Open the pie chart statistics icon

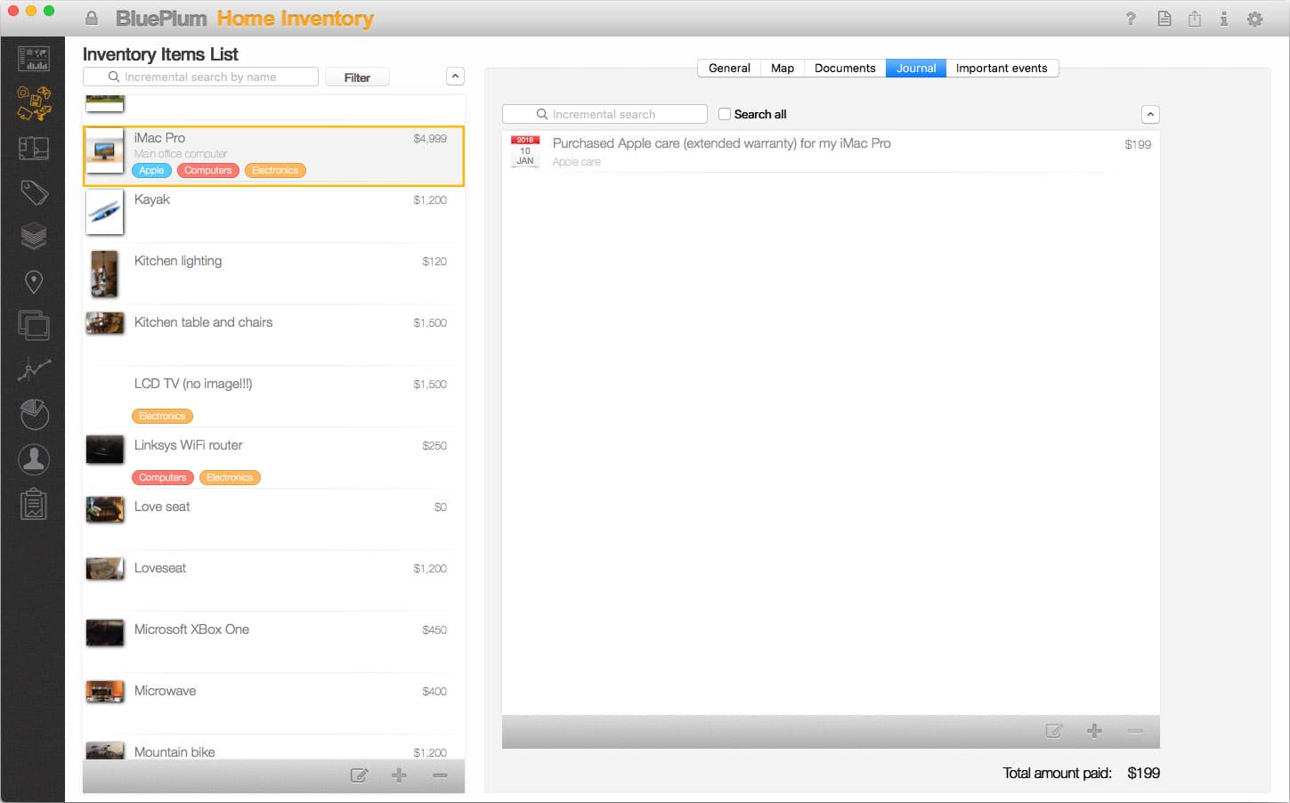[x=34, y=414]
